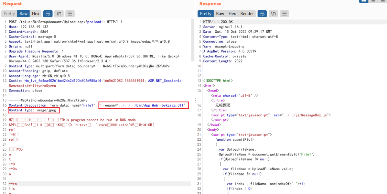Click the Connection: close header in Response
Viewport: 387px width, 194px height.
coord(220,42)
